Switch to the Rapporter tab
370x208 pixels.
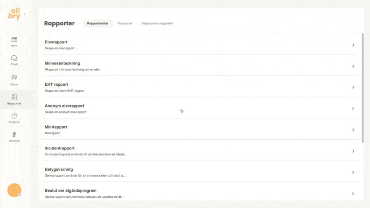tap(125, 24)
